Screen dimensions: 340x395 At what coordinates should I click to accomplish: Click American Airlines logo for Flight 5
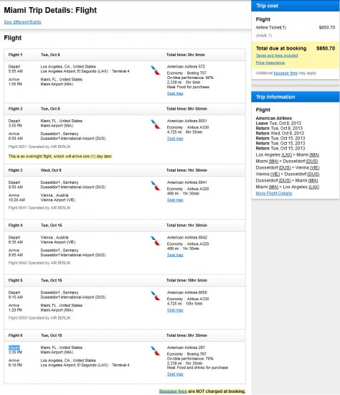click(155, 296)
